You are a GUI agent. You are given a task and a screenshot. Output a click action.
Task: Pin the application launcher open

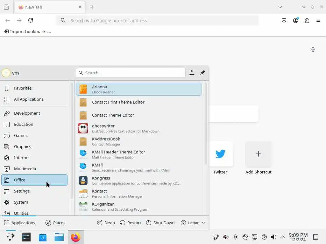202,73
